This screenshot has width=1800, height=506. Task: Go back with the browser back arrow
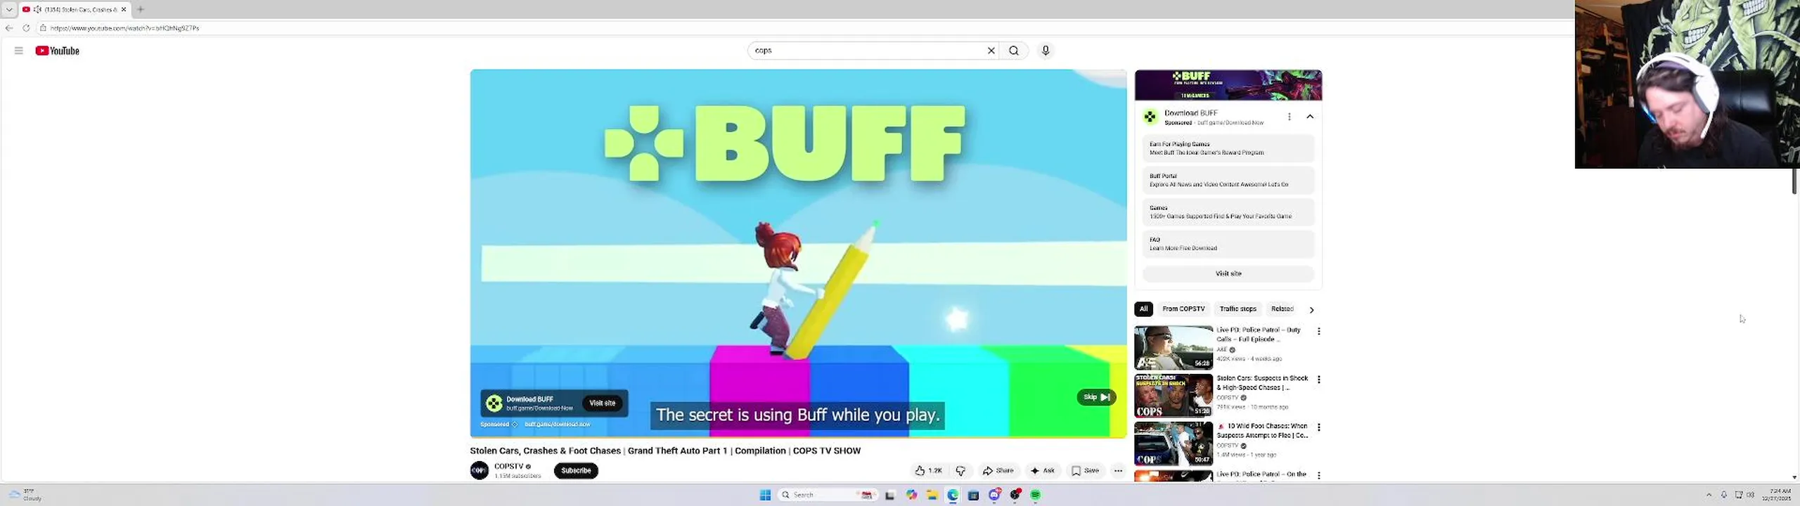[9, 28]
